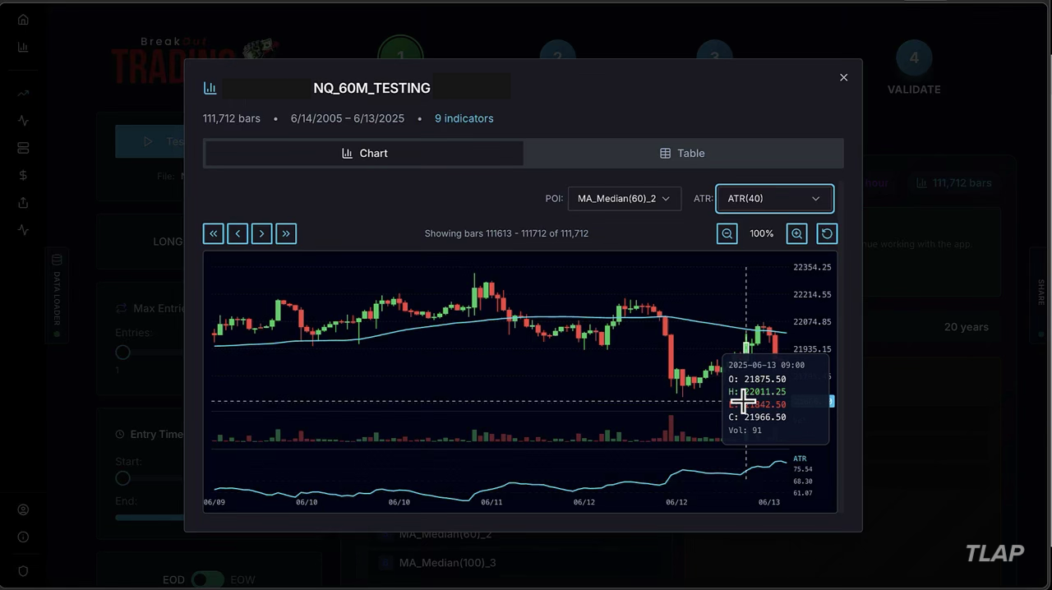This screenshot has width=1052, height=590.
Task: Open the server stack icon in sidebar
Action: click(23, 148)
